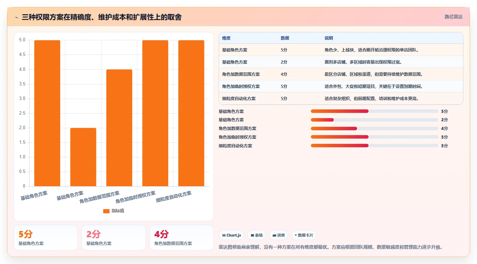Select table cell 角色少、上线快 description
This screenshot has width=477, height=264.
[x=372, y=50]
